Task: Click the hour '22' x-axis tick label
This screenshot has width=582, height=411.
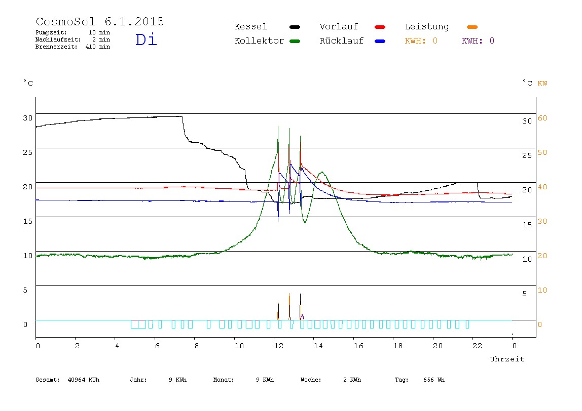Action: click(x=478, y=346)
